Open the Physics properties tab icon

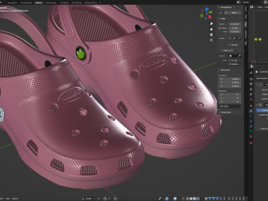251,121
